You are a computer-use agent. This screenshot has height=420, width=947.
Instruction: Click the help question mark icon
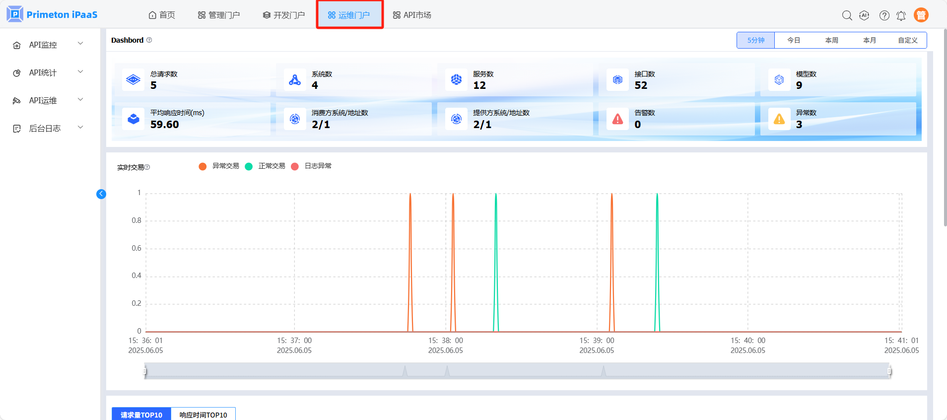pos(884,15)
